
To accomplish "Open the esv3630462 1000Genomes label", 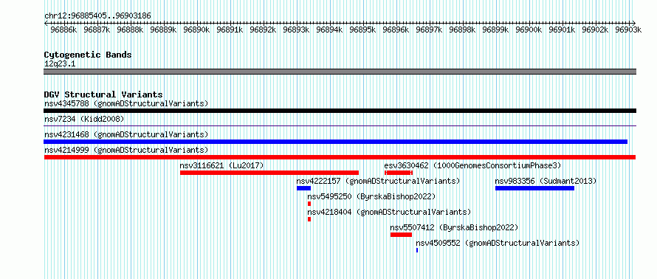I will 472,165.
